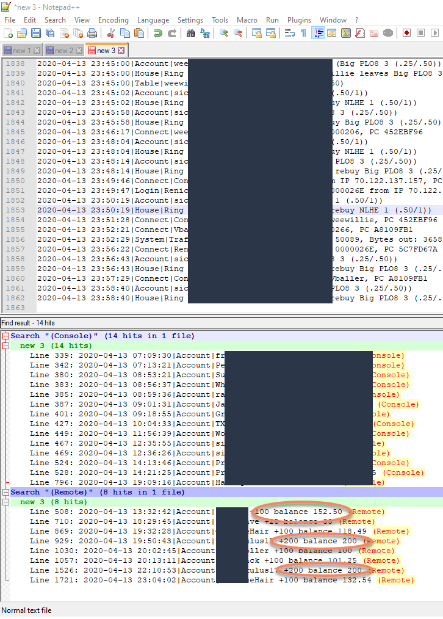443x619 pixels.
Task: Toggle Word Wrap in the toolbar
Action: (290, 33)
